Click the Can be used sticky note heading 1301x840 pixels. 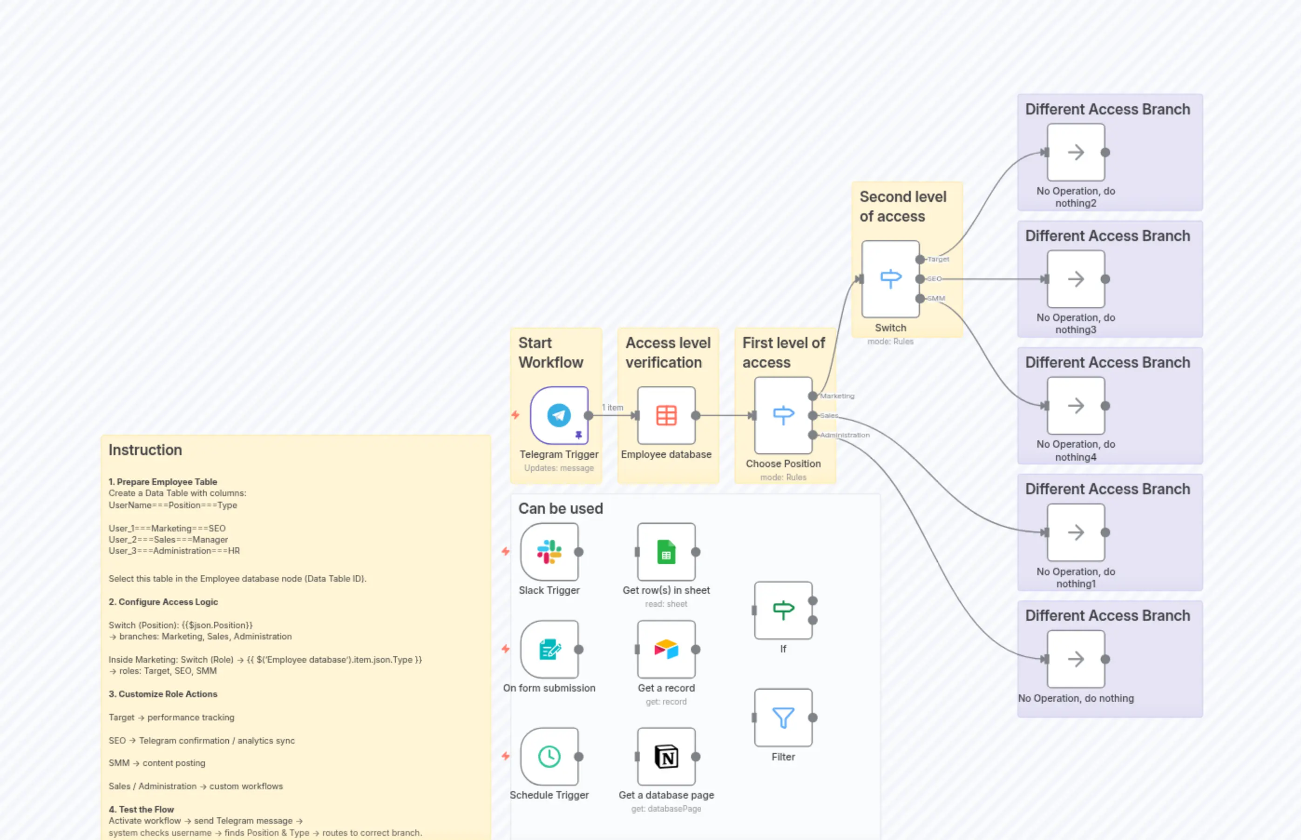pyautogui.click(x=561, y=508)
